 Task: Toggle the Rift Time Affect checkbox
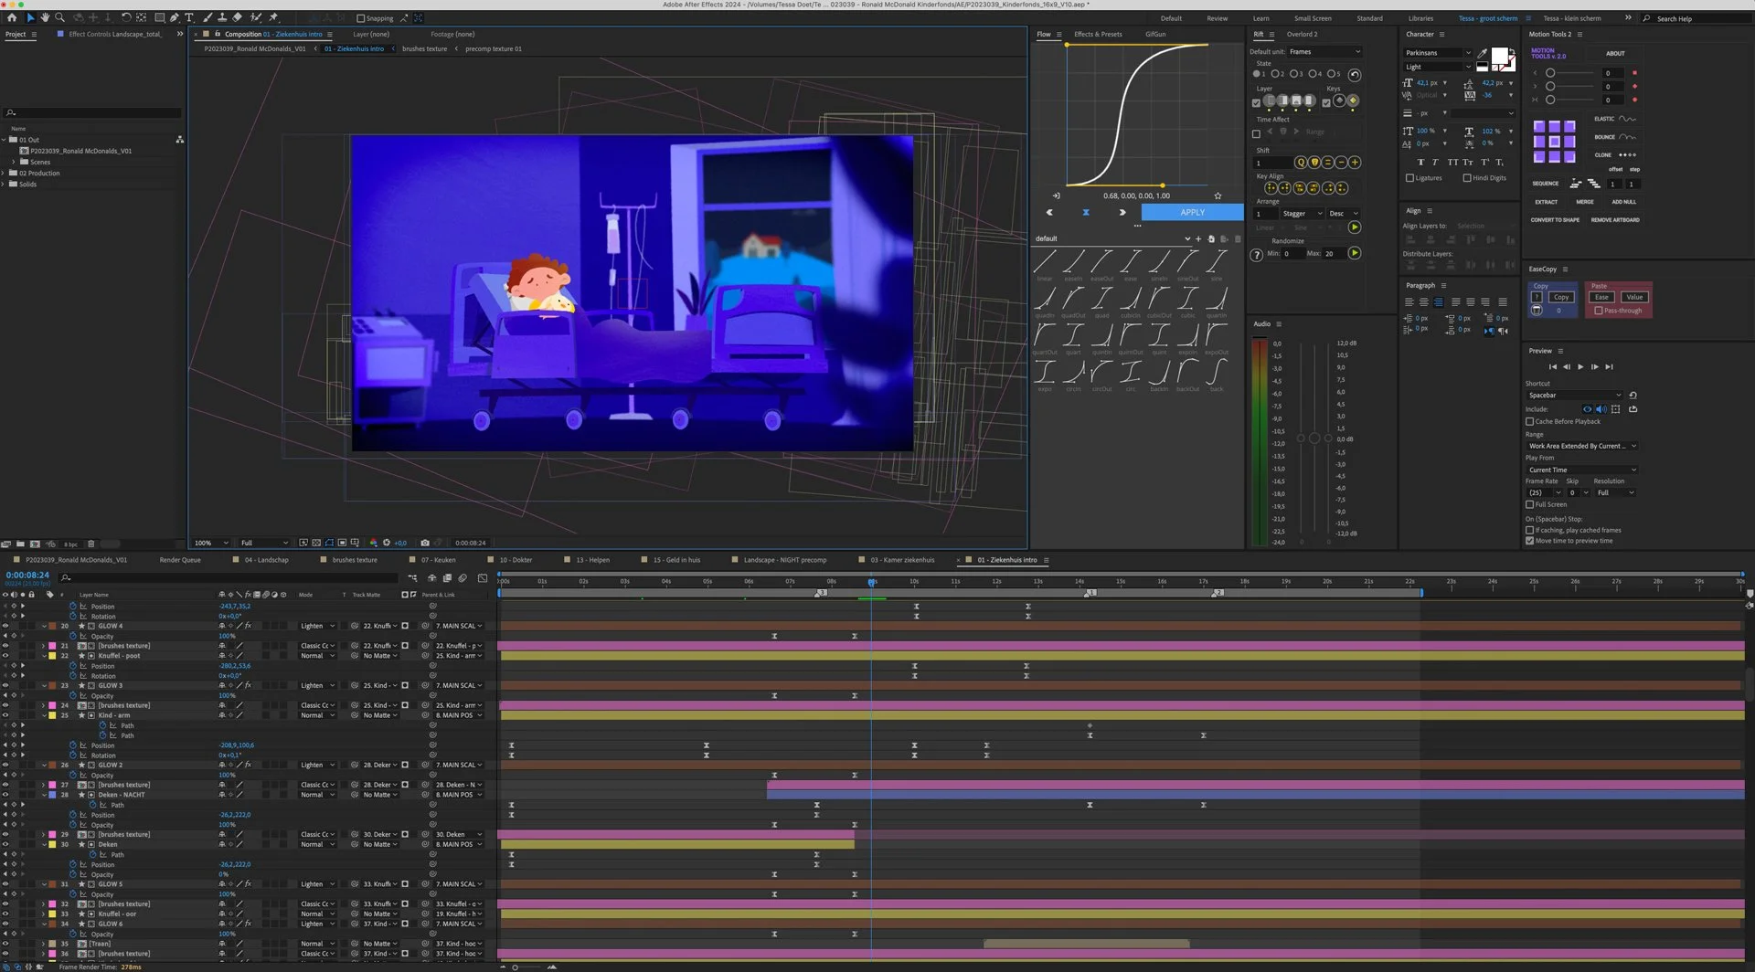1256,133
